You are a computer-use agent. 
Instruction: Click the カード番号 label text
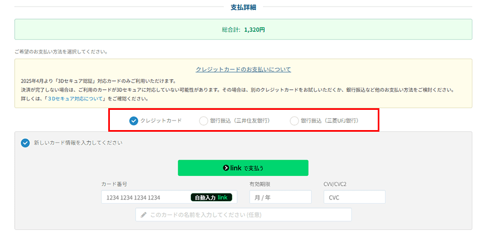[114, 184]
